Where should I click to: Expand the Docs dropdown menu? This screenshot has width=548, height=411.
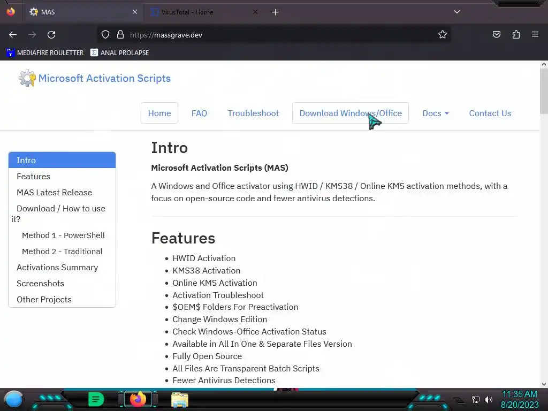436,113
